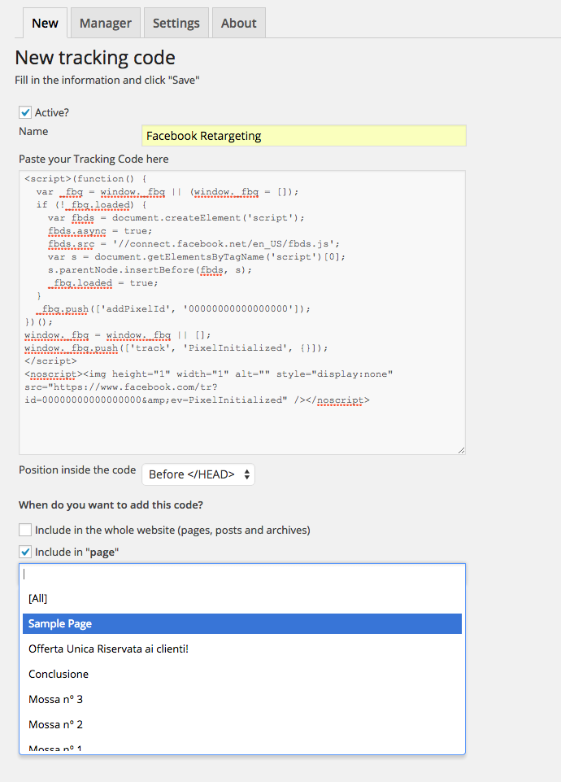Click the Name input field
Viewport: 561px width, 782px height.
[304, 136]
